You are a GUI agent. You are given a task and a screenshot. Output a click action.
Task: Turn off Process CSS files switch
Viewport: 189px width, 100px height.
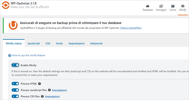[15, 96]
